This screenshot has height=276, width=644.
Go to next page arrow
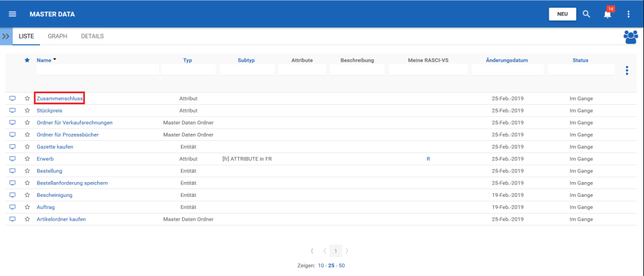(347, 250)
